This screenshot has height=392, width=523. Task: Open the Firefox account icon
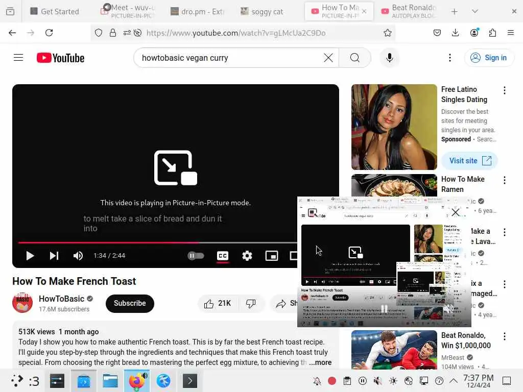tap(474, 33)
